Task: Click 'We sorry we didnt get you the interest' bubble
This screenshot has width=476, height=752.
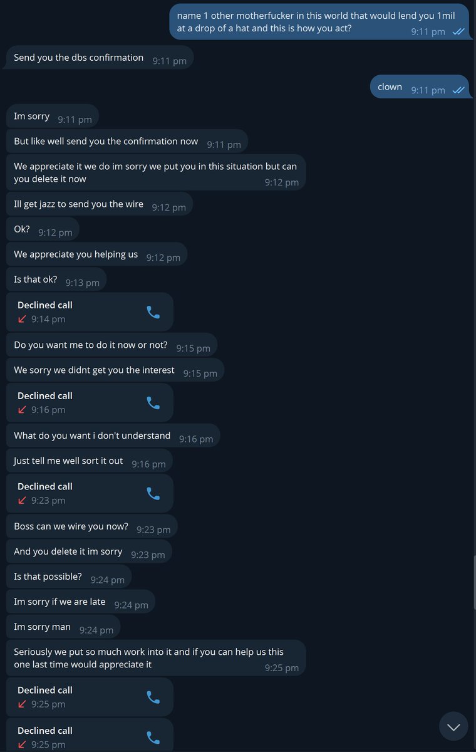Action: [x=115, y=370]
